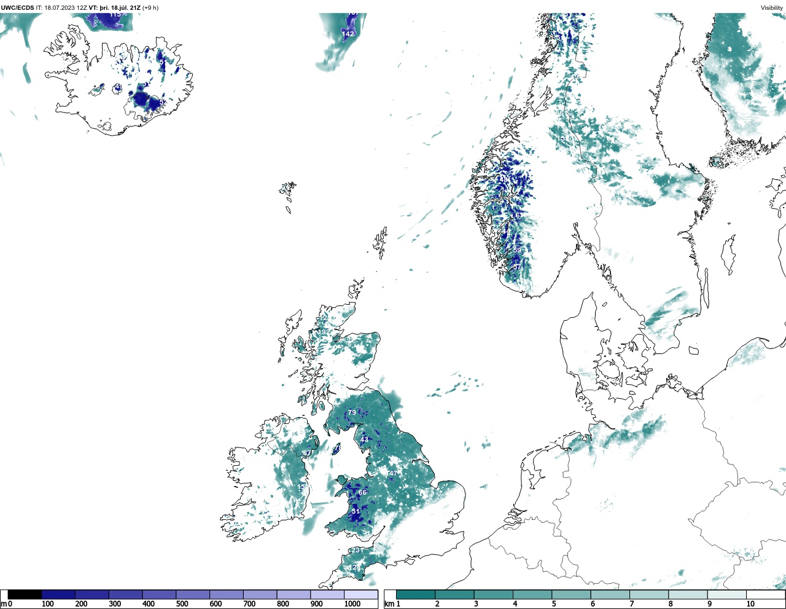Click the "5" tick label on km scale
The image size is (786, 609).
point(553,604)
